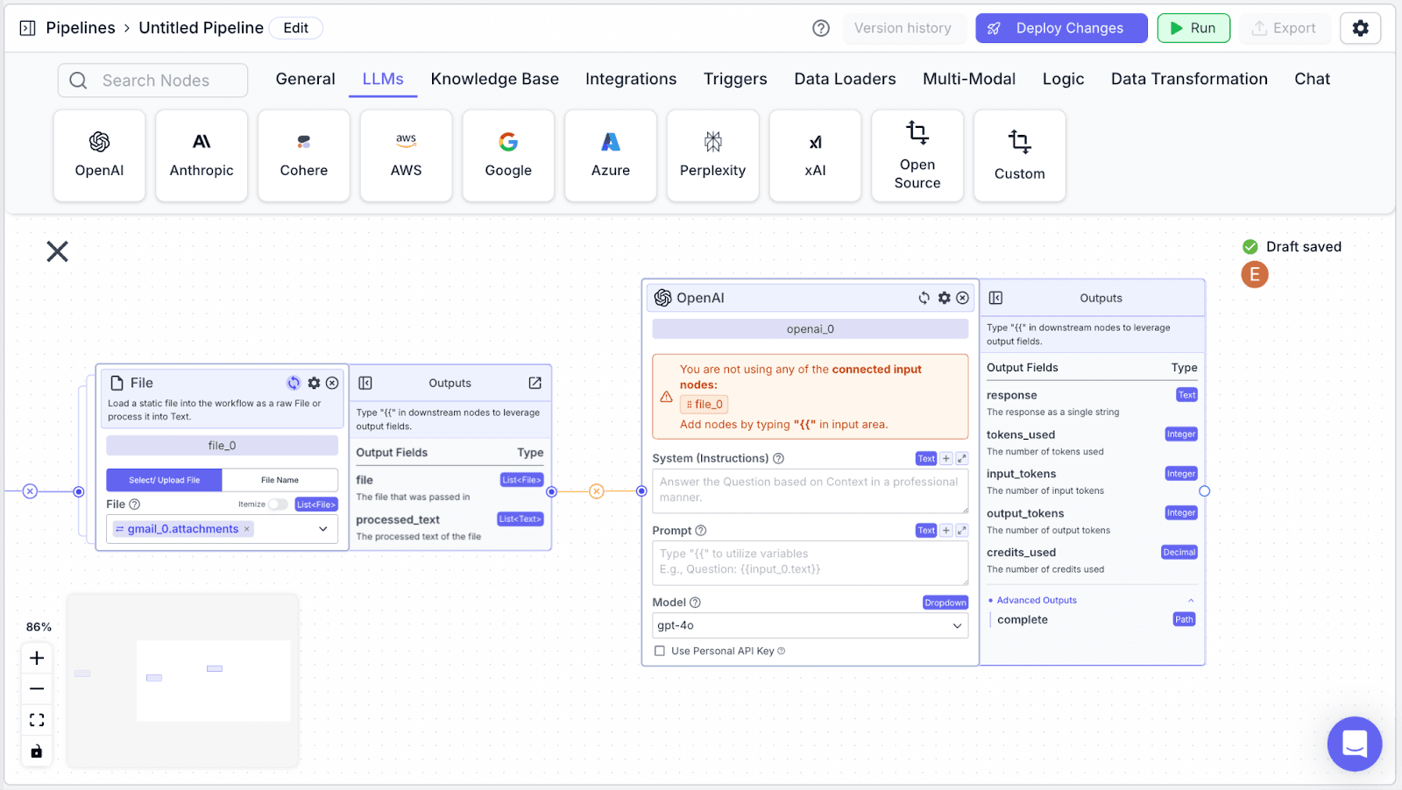The width and height of the screenshot is (1402, 790).
Task: Expand the Prompt field to fullscreen
Action: 961,531
